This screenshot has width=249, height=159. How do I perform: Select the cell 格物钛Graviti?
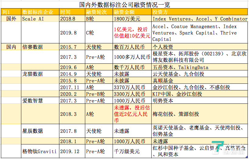(x=40, y=151)
